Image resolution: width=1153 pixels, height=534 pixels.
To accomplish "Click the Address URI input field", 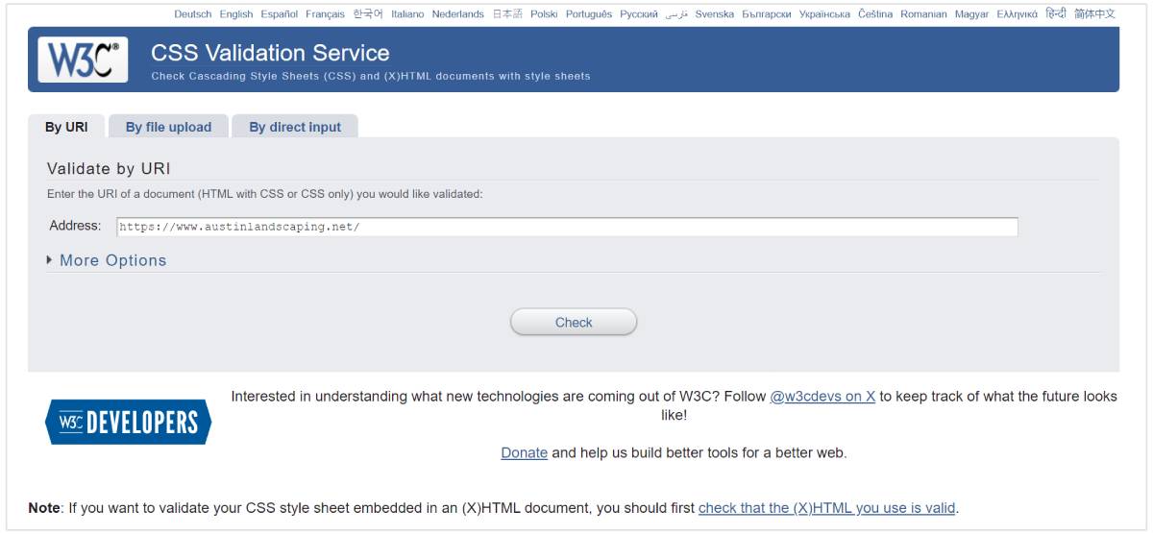I will [567, 227].
